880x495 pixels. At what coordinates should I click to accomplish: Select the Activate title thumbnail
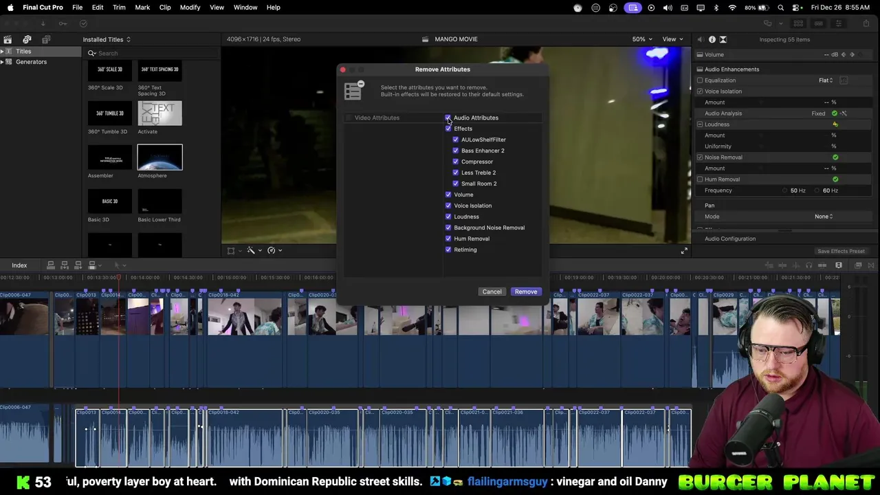click(159, 113)
